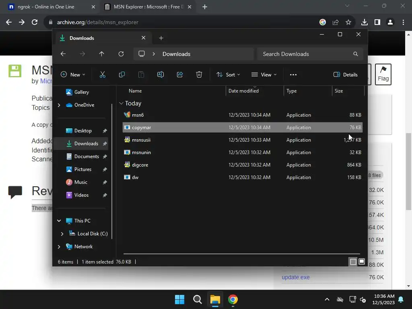Click the browser page vertical scrollbar
Image resolution: width=412 pixels, height=309 pixels.
coord(408,171)
